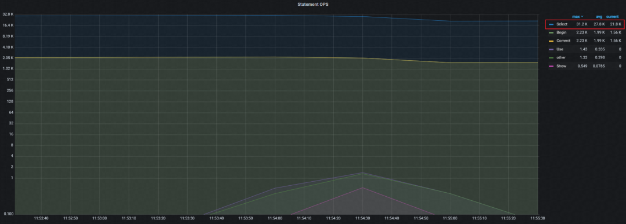Click the Use avg value 0.335
The height and width of the screenshot is (224, 626).
pyautogui.click(x=600, y=49)
